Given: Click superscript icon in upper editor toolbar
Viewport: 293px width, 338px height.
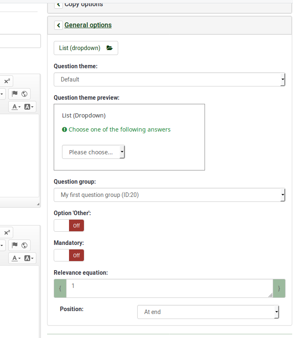Looking at the screenshot, I should (7, 81).
